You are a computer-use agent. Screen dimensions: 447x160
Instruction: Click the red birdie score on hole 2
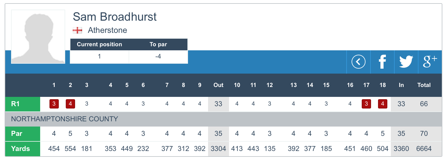tap(70, 104)
